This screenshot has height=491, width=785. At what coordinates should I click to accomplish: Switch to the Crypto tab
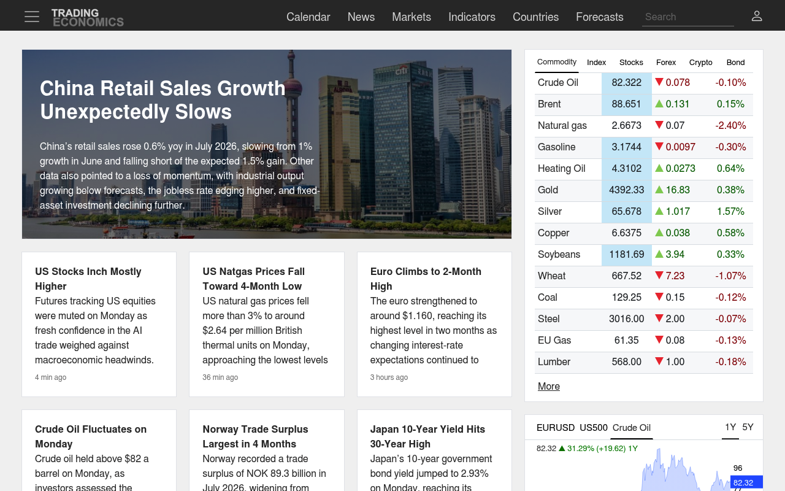tap(700, 63)
